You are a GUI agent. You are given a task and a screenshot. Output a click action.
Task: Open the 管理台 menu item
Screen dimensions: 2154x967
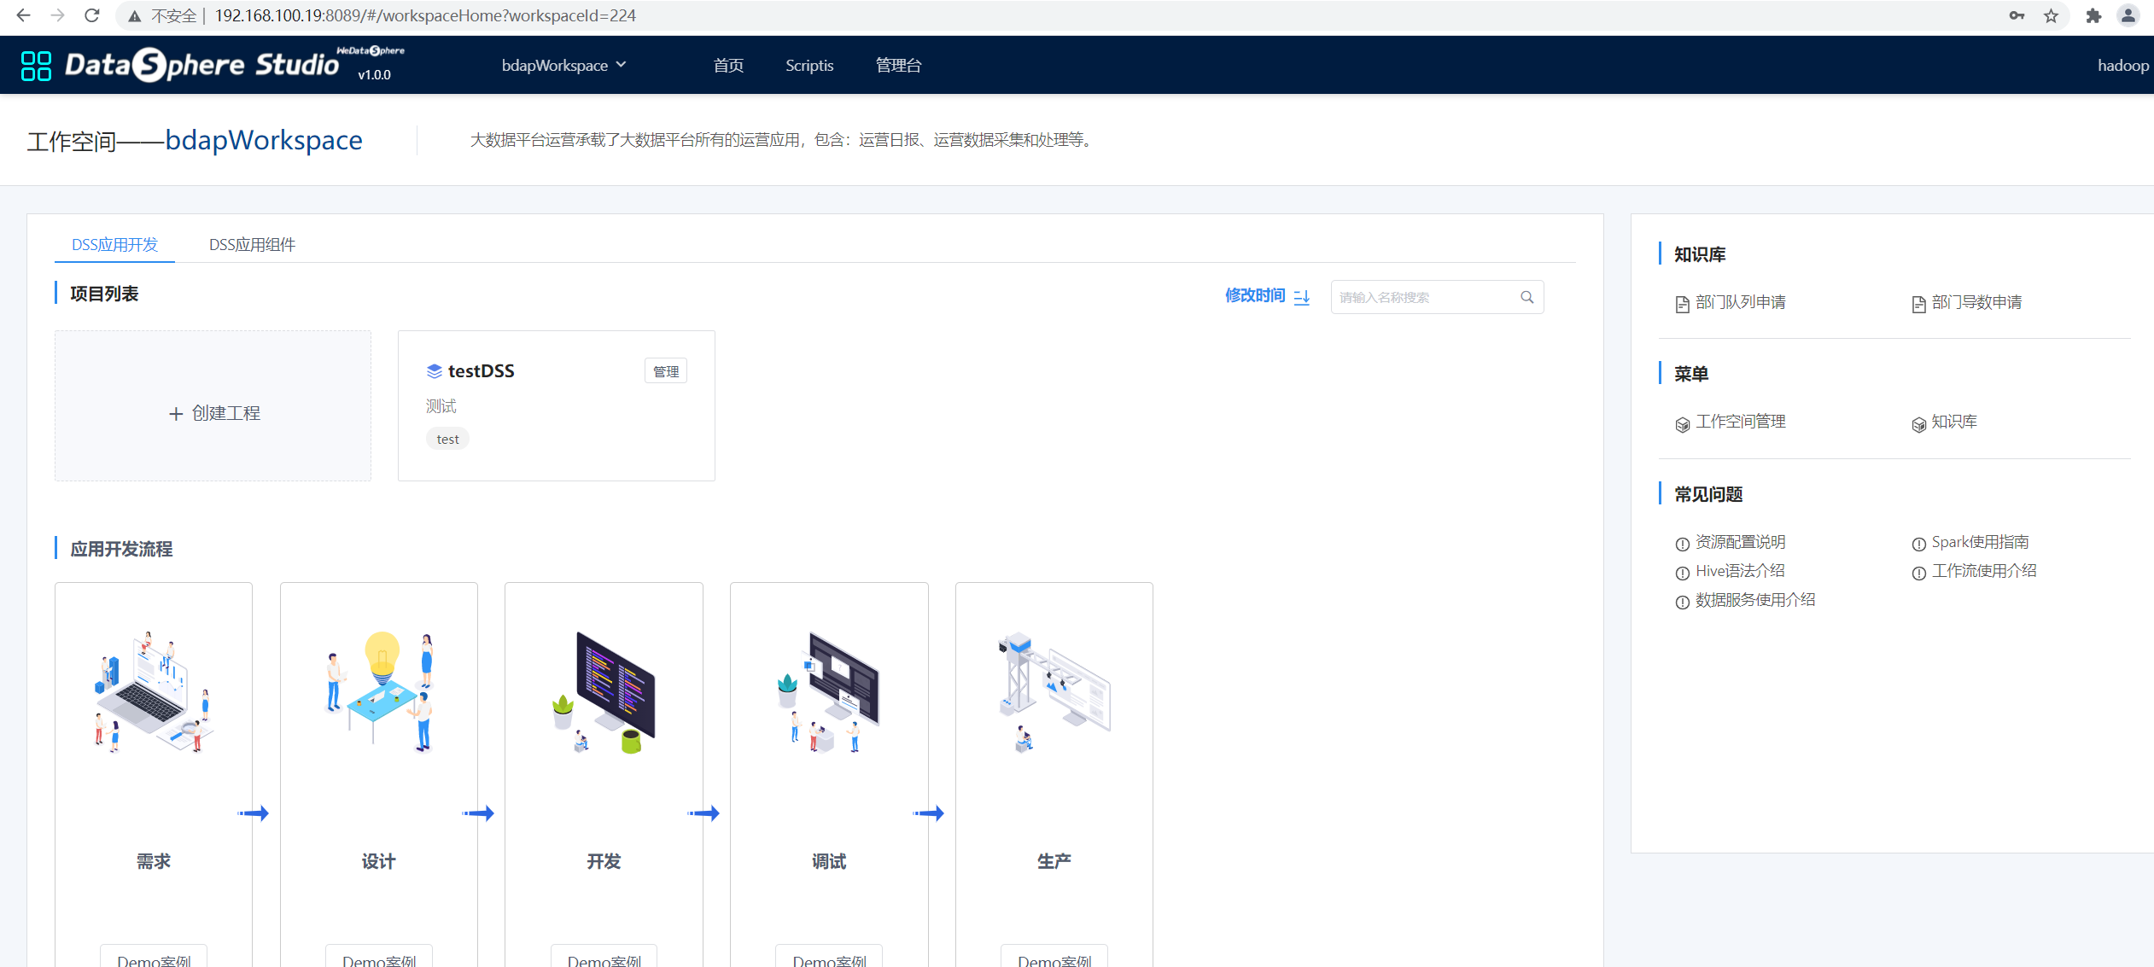(897, 65)
